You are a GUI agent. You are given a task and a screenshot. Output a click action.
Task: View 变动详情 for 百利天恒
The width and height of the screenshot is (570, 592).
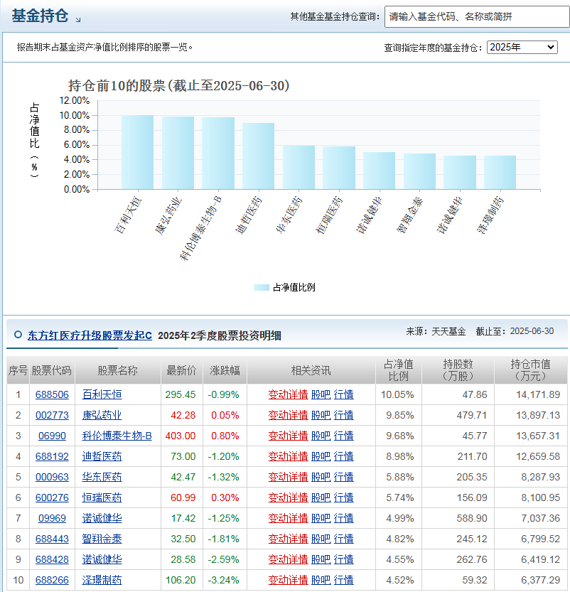click(288, 394)
